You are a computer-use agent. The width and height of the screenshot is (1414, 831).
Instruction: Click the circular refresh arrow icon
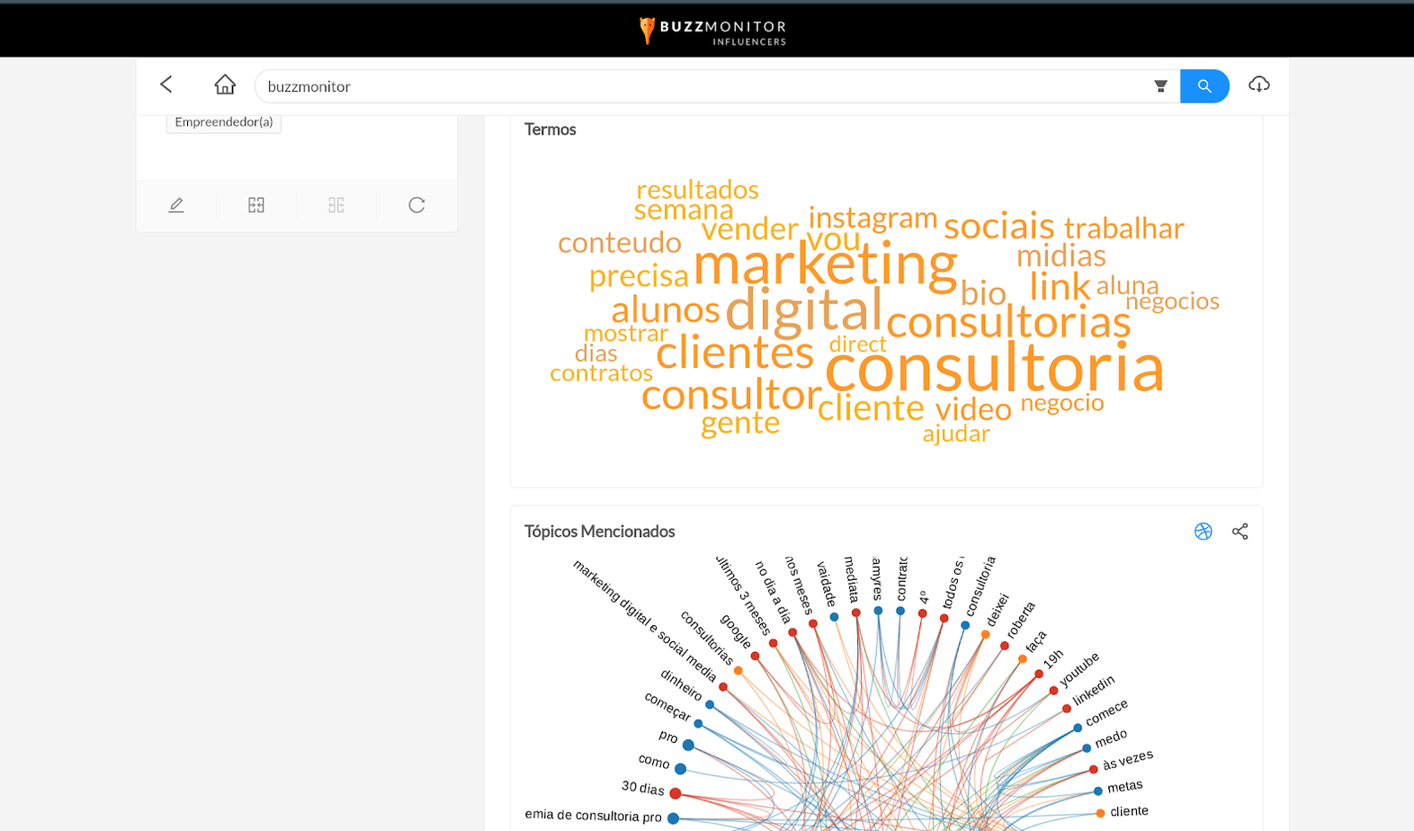coord(416,205)
